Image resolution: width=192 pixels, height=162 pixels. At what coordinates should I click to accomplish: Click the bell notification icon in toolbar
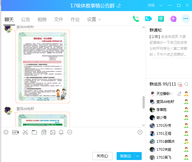tap(61, 132)
